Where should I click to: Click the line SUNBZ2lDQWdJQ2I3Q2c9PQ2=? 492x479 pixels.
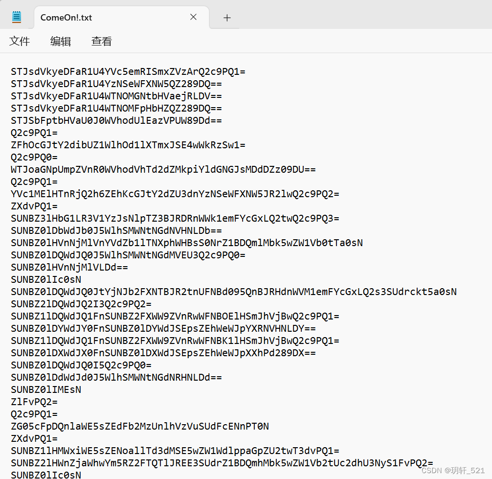click(81, 304)
